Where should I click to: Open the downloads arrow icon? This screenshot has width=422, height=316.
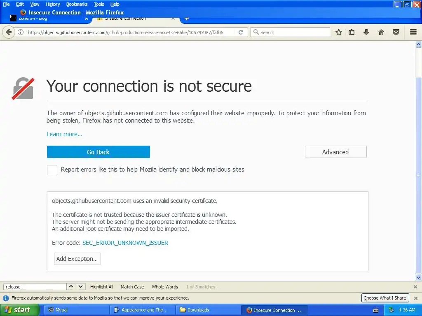point(366,32)
